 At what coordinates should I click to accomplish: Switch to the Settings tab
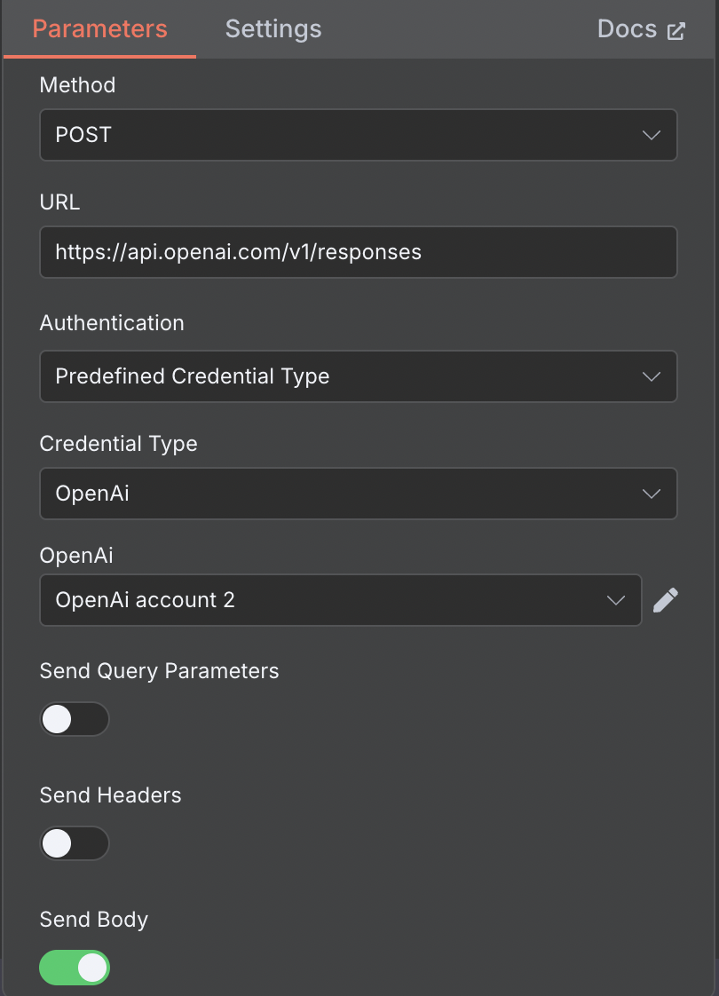(x=273, y=29)
